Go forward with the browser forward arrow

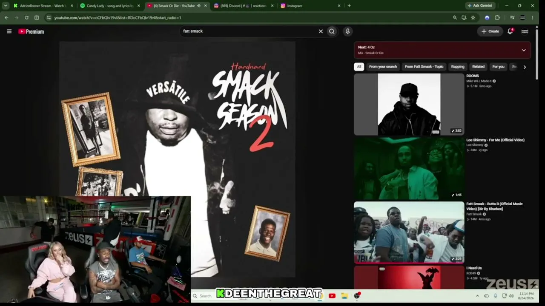point(16,17)
